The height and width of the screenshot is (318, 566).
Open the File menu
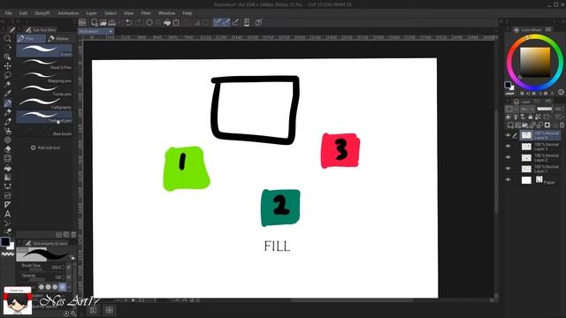click(8, 13)
